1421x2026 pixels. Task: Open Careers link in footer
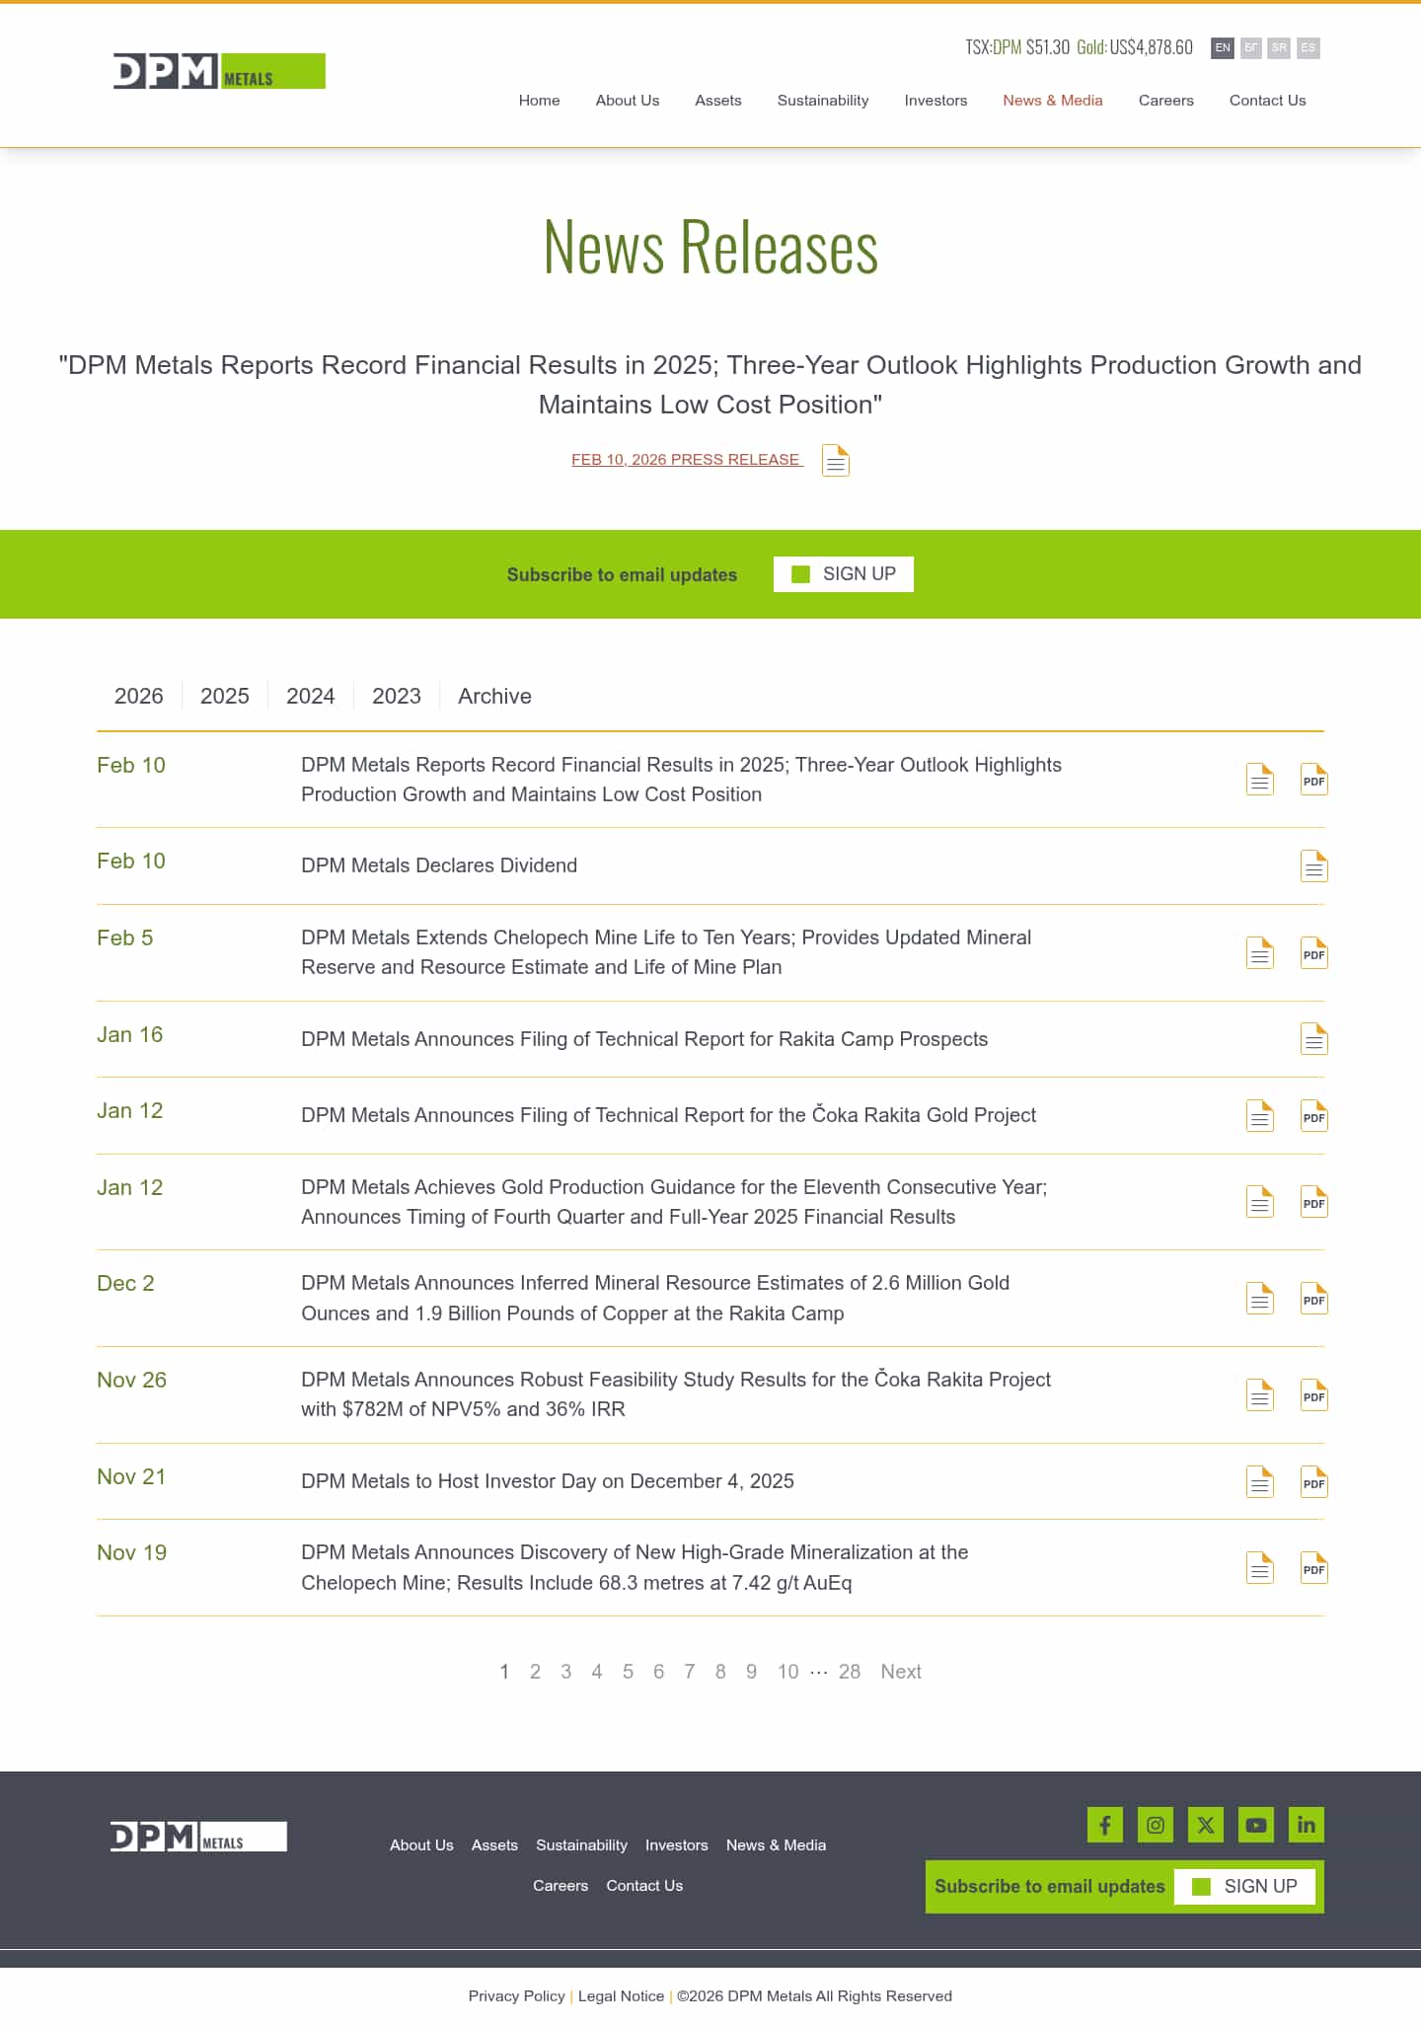click(561, 1886)
